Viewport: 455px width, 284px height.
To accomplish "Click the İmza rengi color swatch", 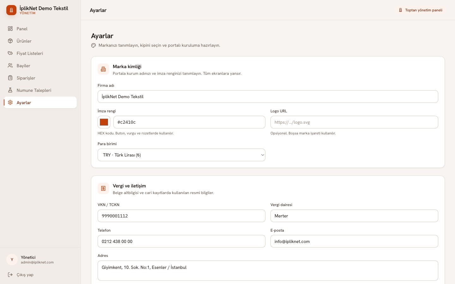I will point(104,122).
